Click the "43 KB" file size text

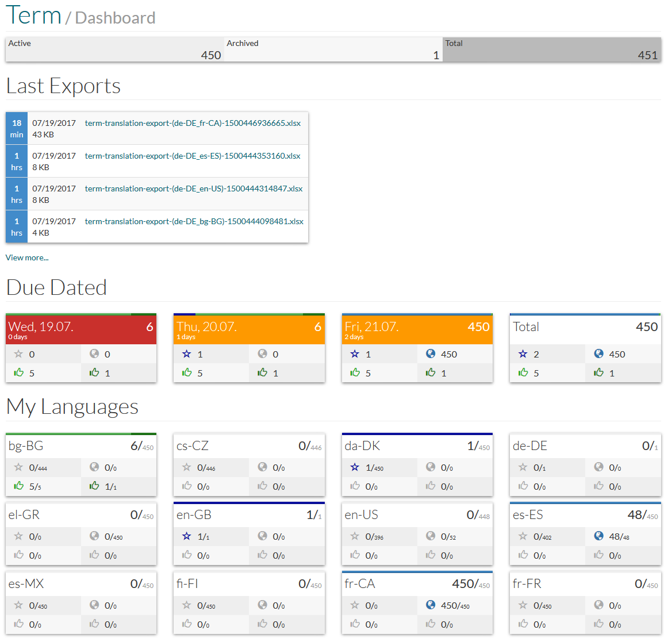[43, 134]
